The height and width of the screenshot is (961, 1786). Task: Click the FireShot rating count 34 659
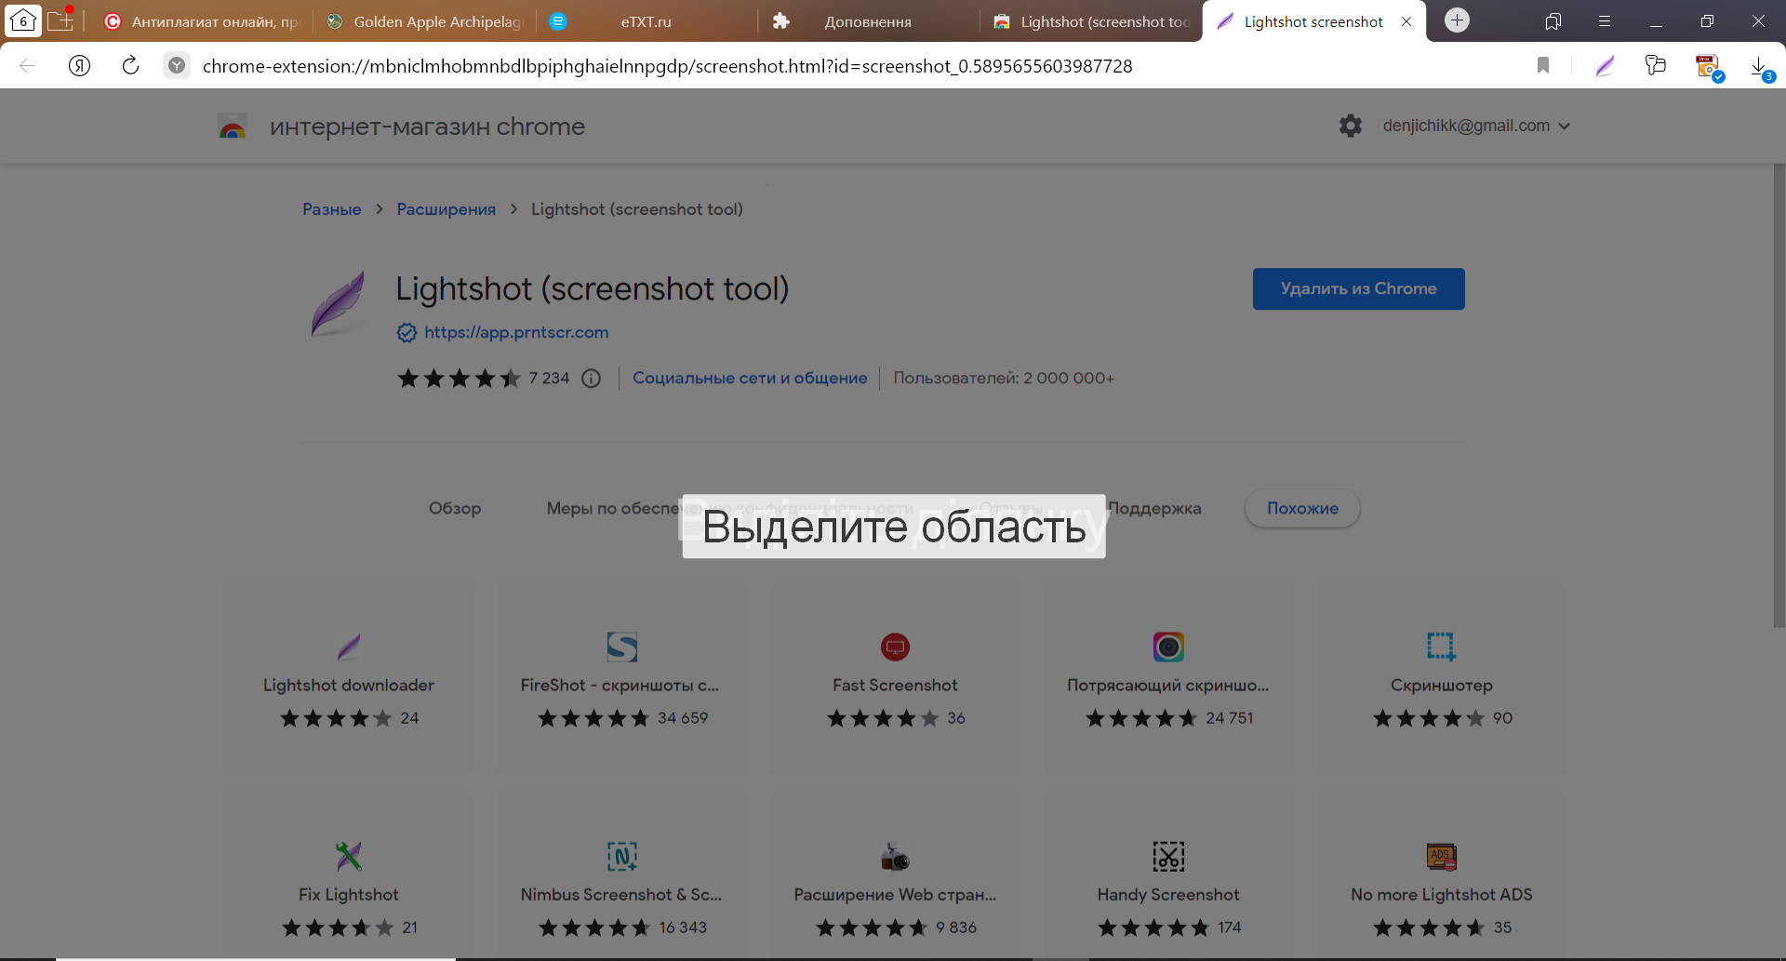pyautogui.click(x=683, y=718)
